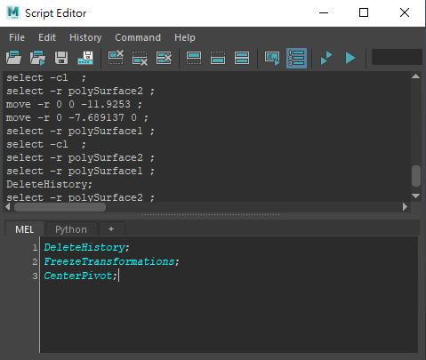Open the Help menu

(x=185, y=37)
